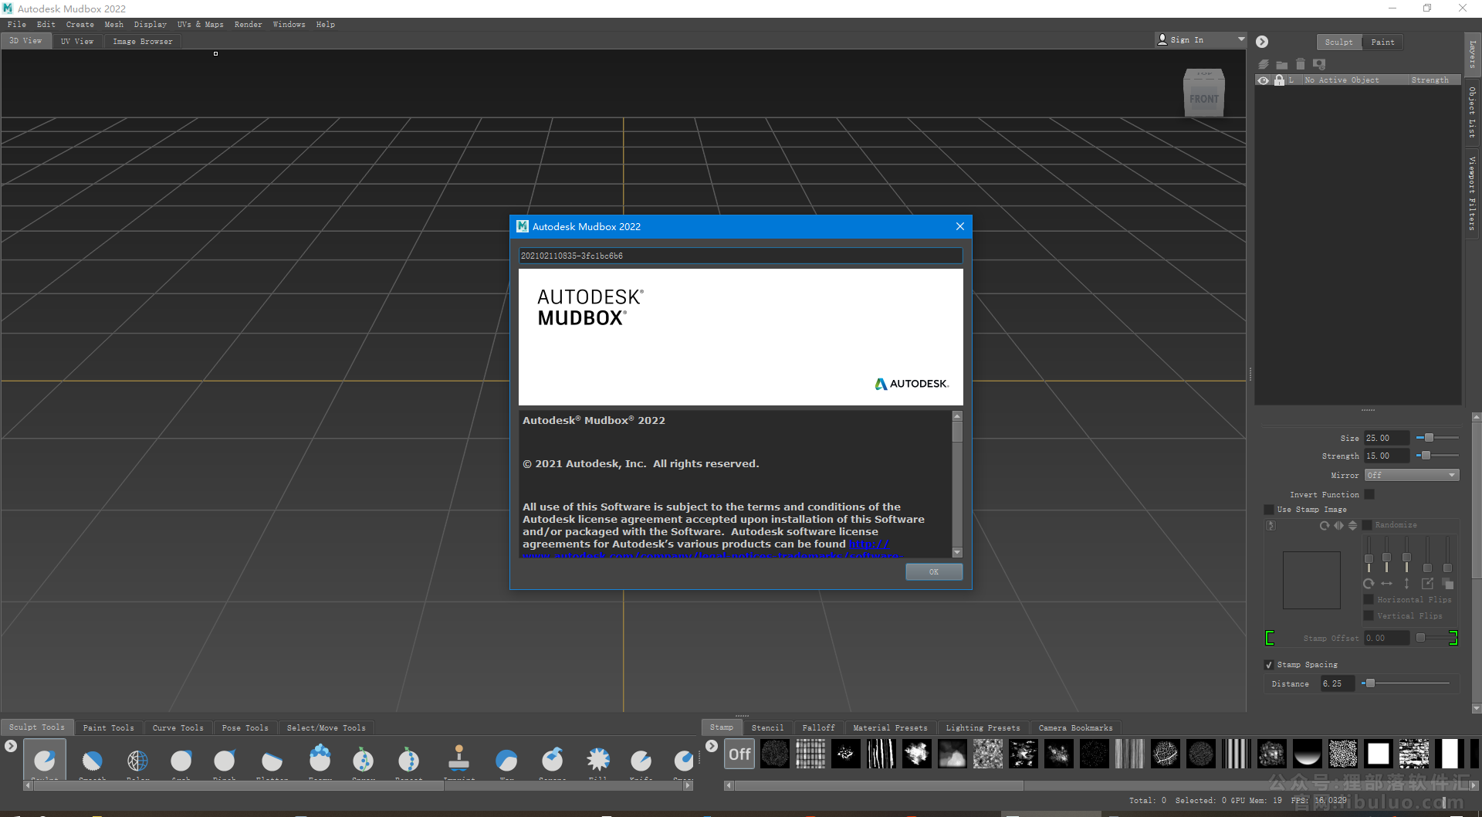Click OK in the About dialog
1482x817 pixels.
934,571
